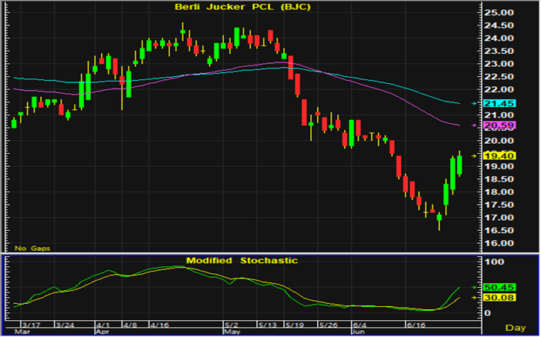Click the arrow marker beside the 50.45 tag

click(x=473, y=287)
